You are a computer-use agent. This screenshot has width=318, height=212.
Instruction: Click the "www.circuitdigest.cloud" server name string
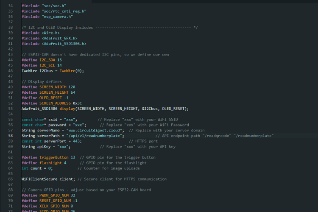click(94, 130)
